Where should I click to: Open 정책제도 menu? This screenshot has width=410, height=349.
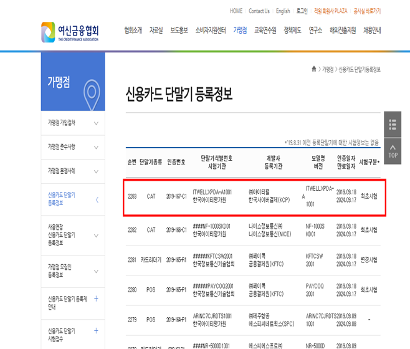point(293,31)
